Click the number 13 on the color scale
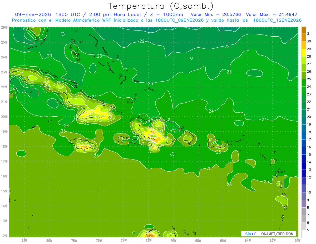 [x=309, y=170]
